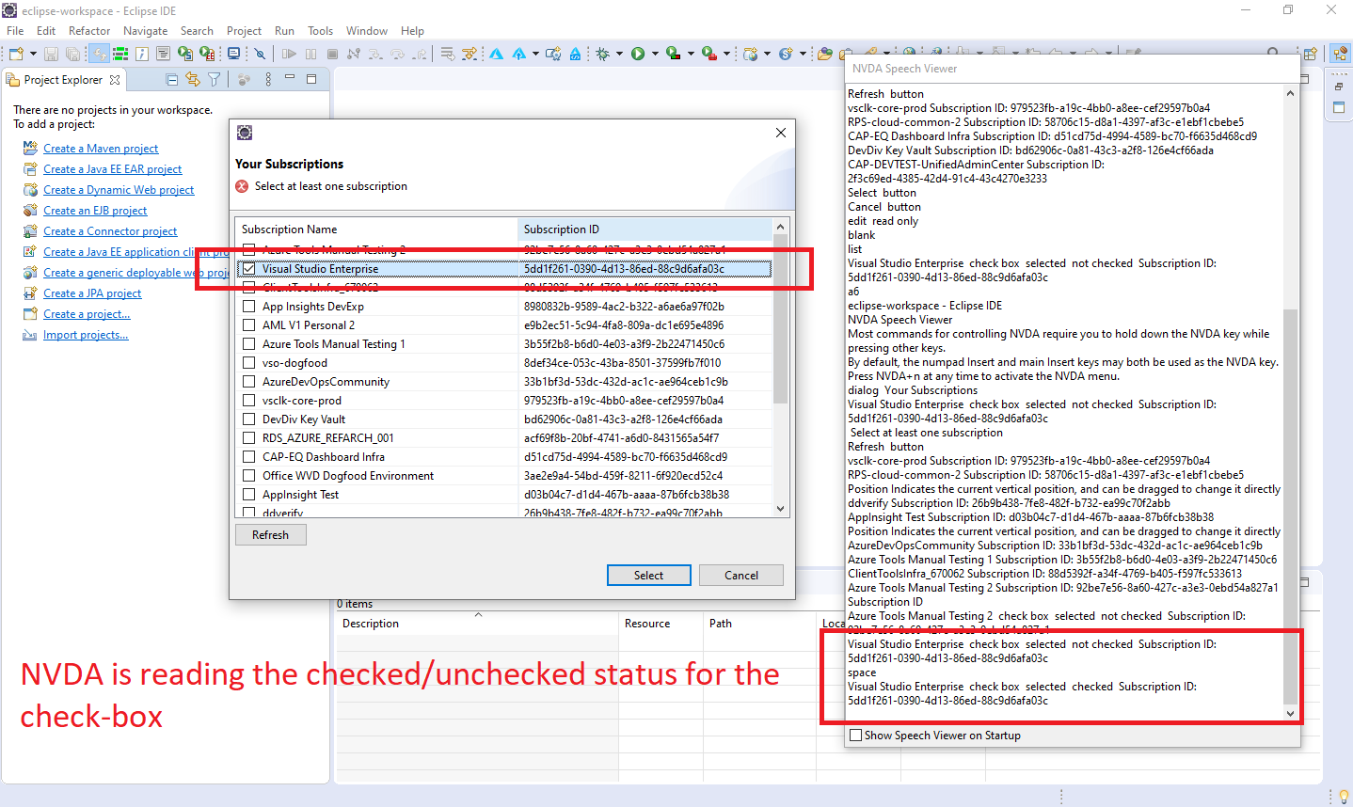Collapse All in Project Explorer toolbar
The width and height of the screenshot is (1353, 807).
pos(171,79)
